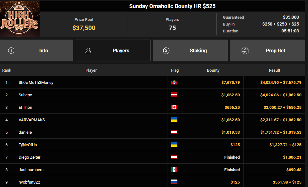This screenshot has width=308, height=187.
Task: Click the Players person icon
Action: pos(88,50)
